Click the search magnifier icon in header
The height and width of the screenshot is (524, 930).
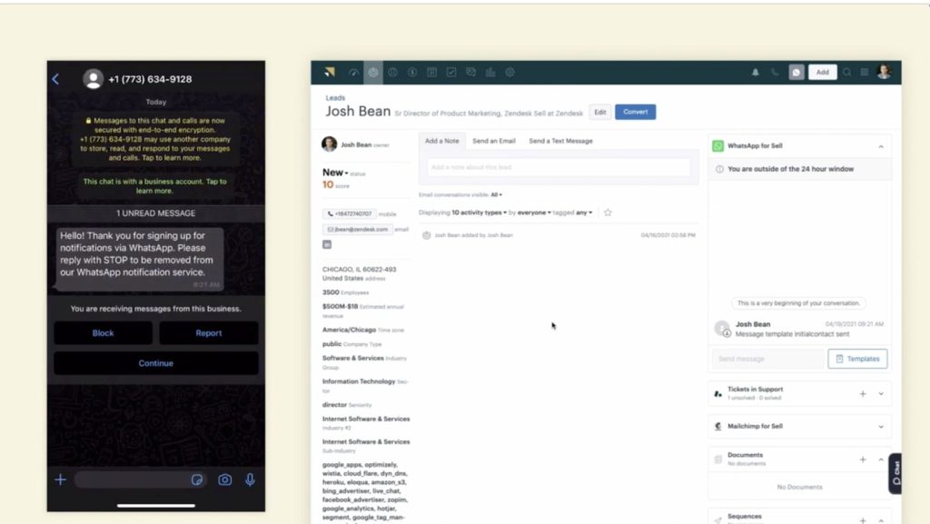(847, 73)
